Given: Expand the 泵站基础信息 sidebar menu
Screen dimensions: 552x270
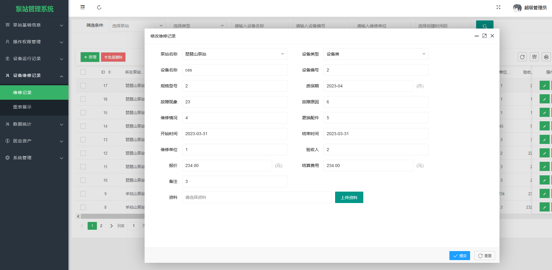Looking at the screenshot, I should pos(34,25).
